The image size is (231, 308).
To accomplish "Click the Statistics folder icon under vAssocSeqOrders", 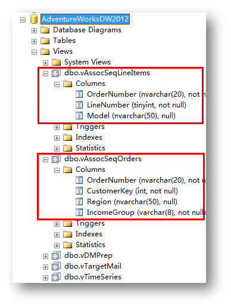I will point(67,245).
